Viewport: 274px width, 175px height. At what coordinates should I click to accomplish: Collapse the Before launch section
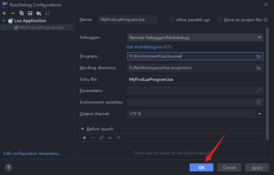point(82,129)
